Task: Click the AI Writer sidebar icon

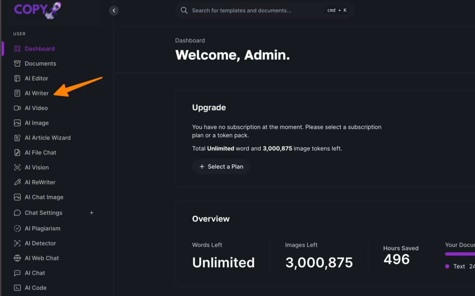Action: pyautogui.click(x=17, y=93)
